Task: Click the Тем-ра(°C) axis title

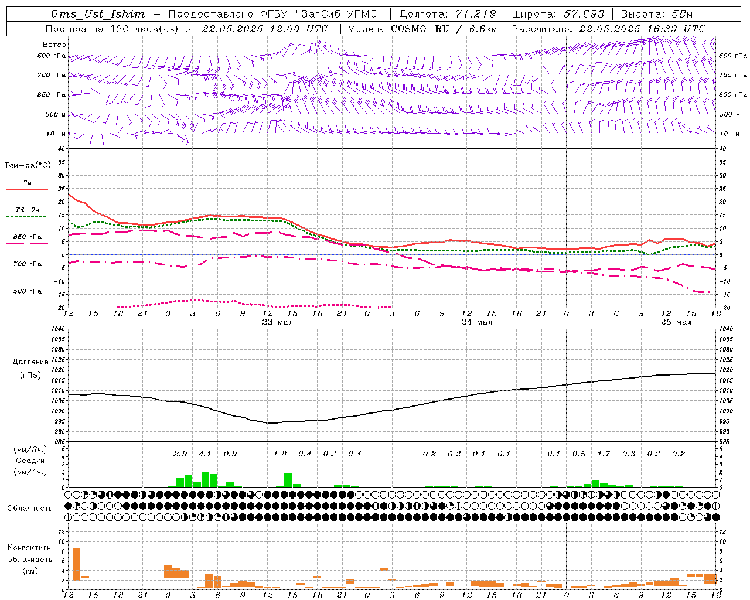Action: [x=28, y=166]
